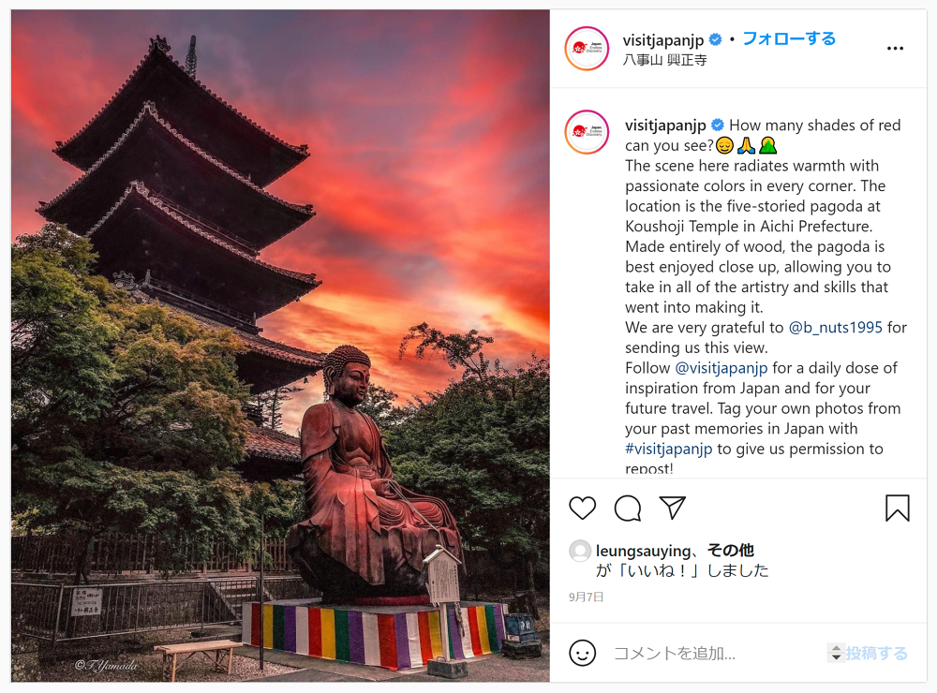Open the 八事山 興正寺 location link
Screen dimensions: 937x693
[664, 60]
